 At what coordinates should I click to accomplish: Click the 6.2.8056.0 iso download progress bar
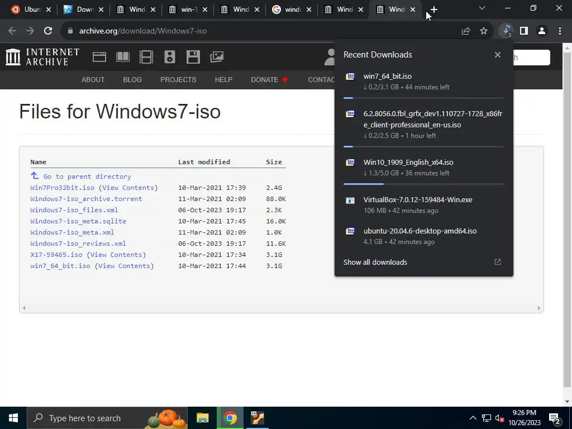423,147
